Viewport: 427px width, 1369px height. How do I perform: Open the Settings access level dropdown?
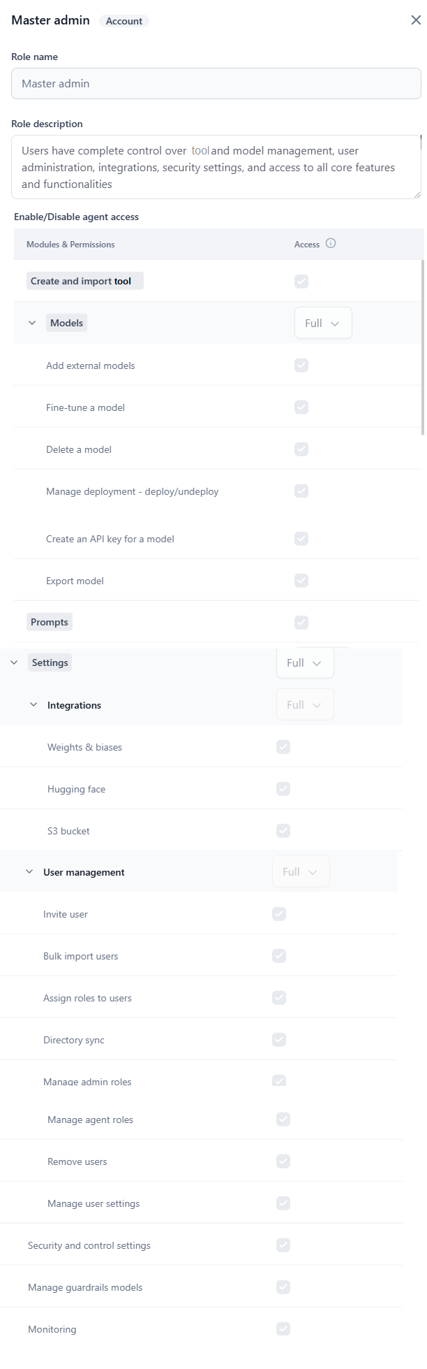tap(305, 663)
